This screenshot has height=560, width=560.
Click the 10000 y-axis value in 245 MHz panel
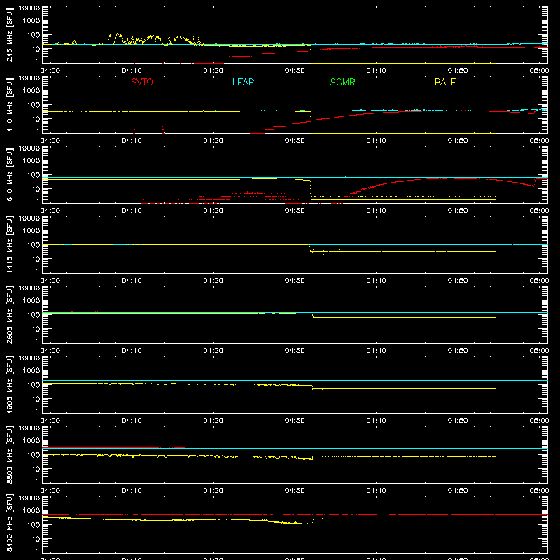tap(29, 8)
